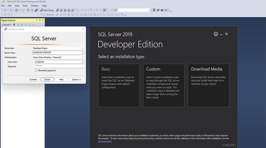Open the Tools menu

[x=25, y=6]
